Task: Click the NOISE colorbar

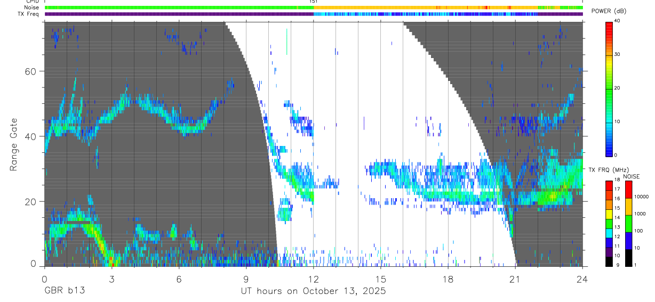Action: click(x=628, y=223)
